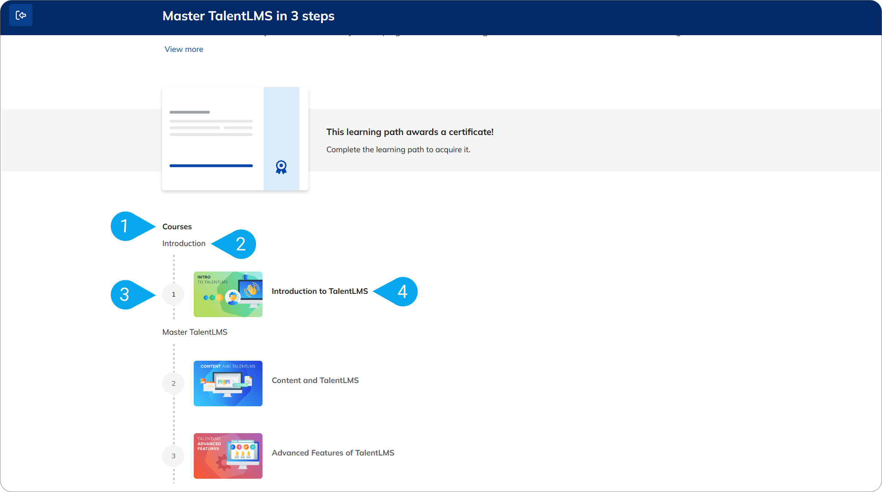Click the certificate ribbon badge icon
Screen dimensions: 882x492
click(x=281, y=167)
